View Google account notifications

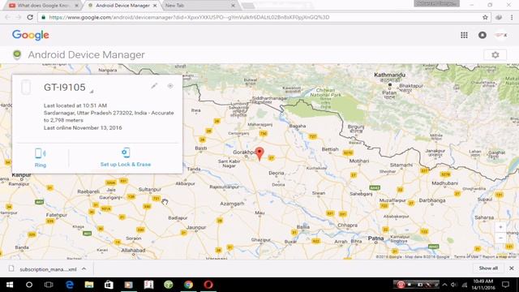click(x=483, y=35)
